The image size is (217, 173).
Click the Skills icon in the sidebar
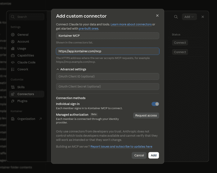(x=13, y=87)
